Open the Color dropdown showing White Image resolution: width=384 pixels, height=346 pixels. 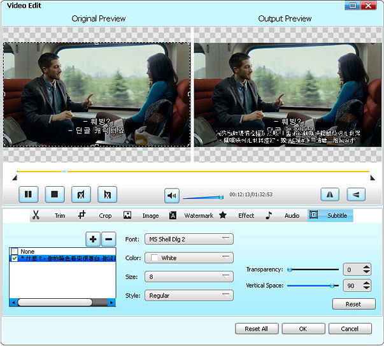click(189, 258)
